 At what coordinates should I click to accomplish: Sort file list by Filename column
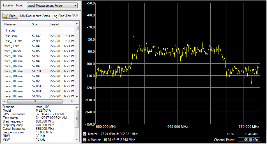16,24
